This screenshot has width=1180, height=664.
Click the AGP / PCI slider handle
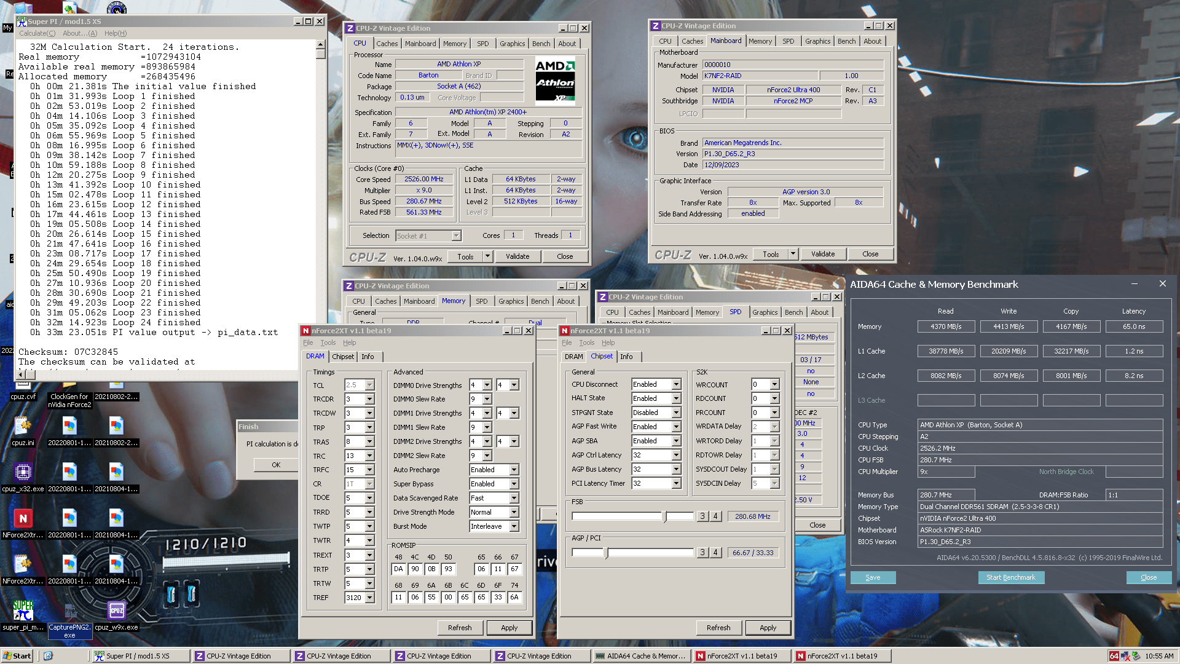point(607,553)
